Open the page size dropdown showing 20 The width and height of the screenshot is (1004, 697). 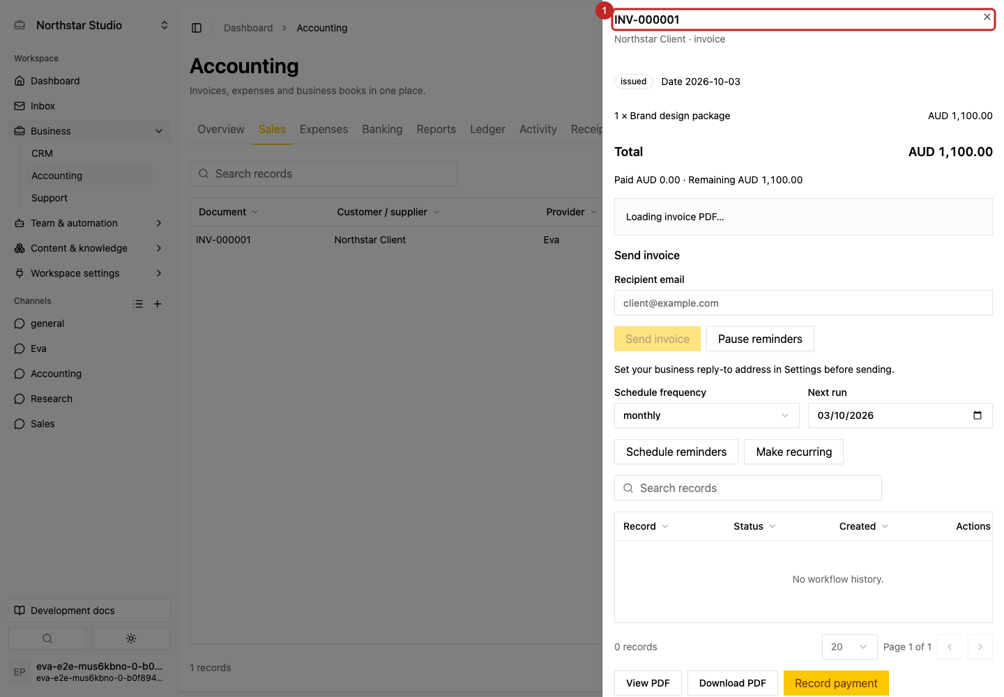pyautogui.click(x=849, y=647)
